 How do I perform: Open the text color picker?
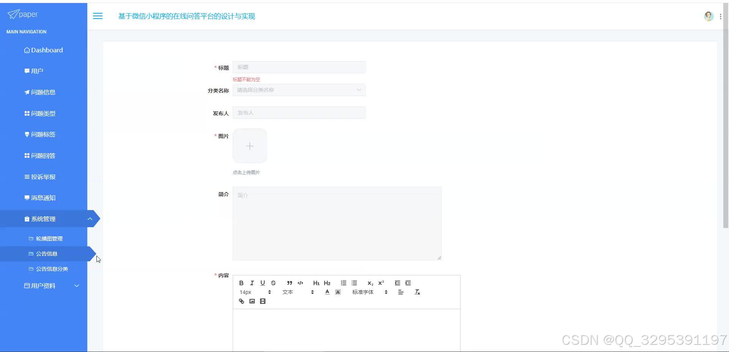[x=327, y=292]
